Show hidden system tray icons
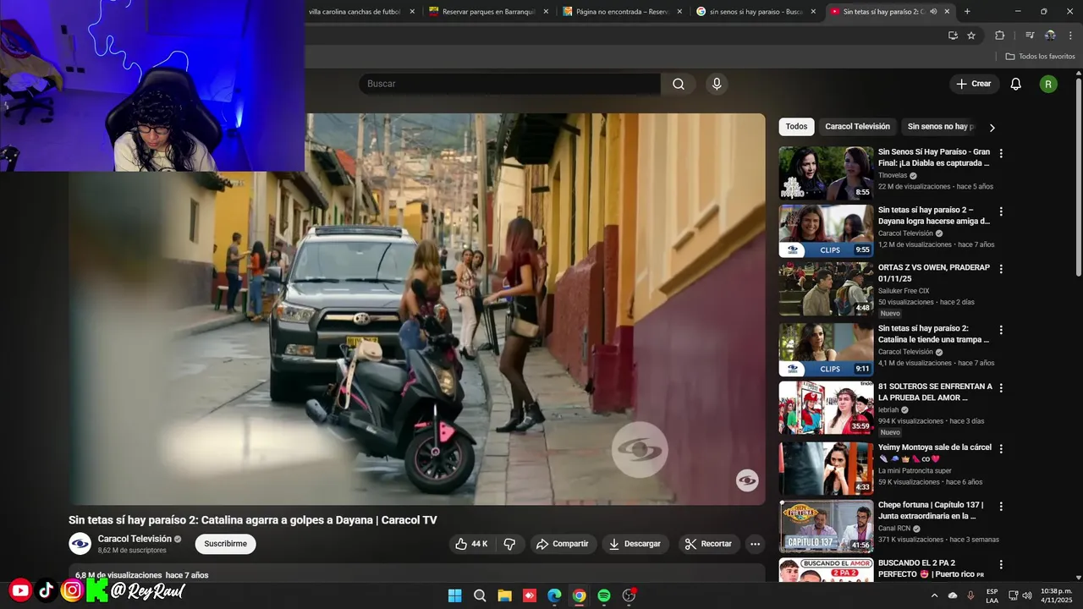This screenshot has width=1083, height=609. [934, 595]
